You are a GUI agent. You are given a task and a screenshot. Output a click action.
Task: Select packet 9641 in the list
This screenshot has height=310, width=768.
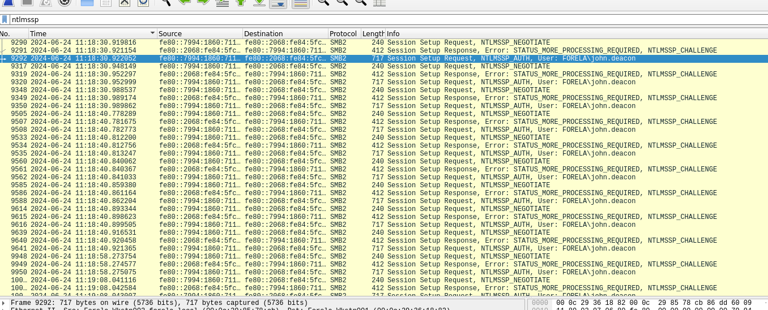pos(384,248)
